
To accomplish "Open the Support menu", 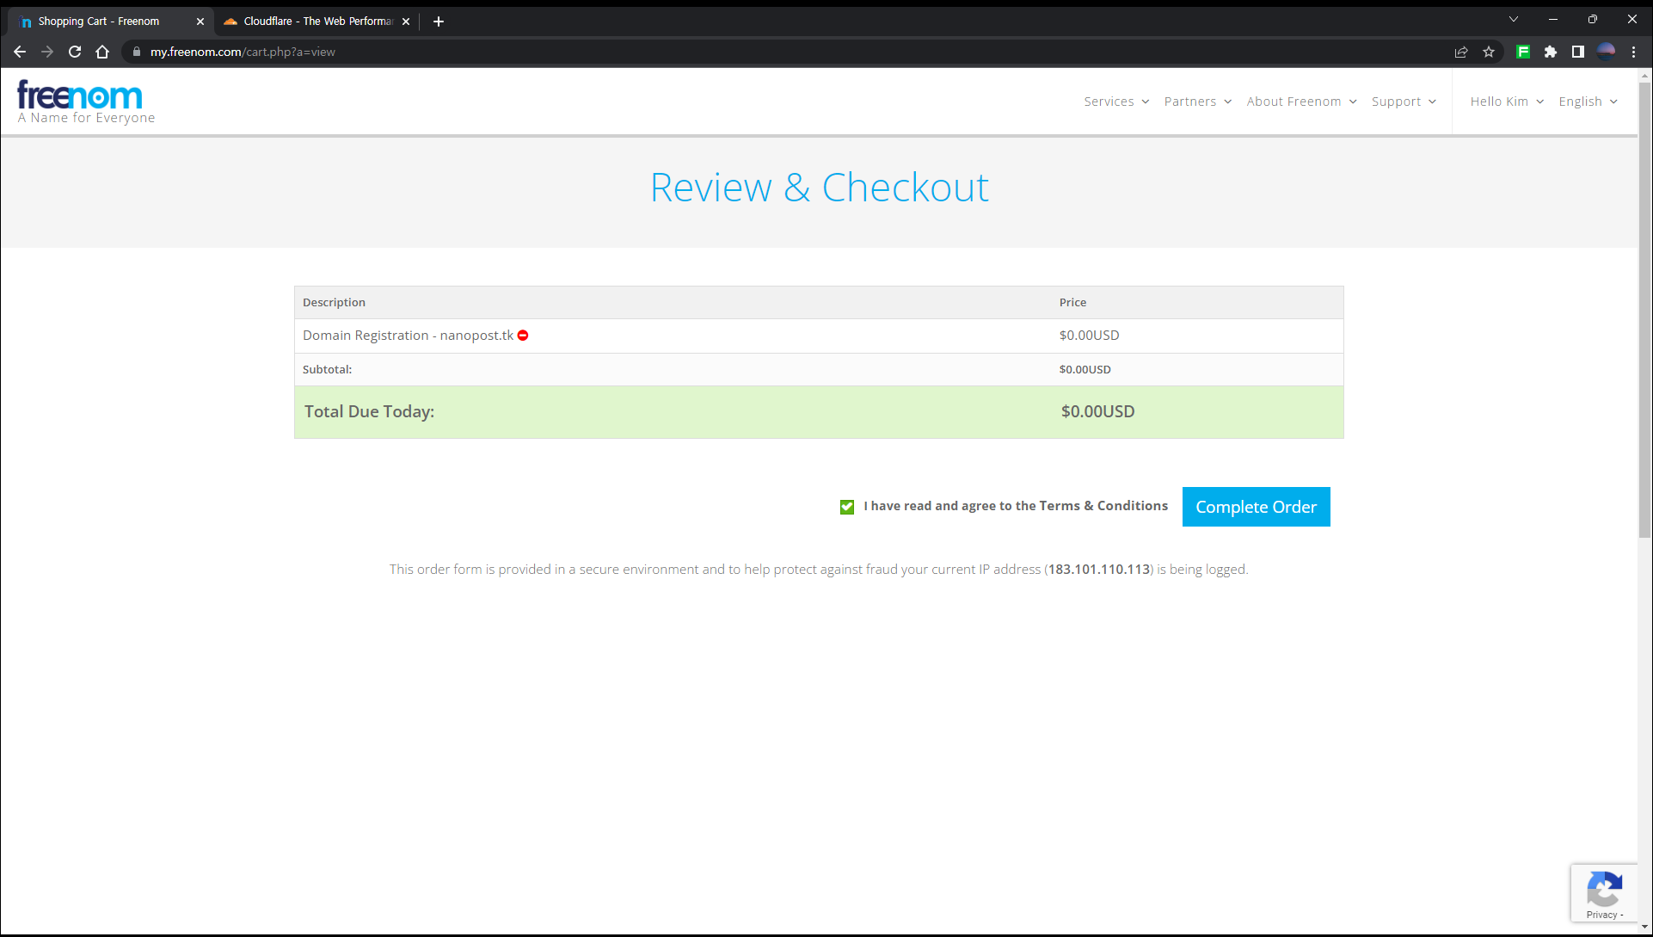I will (1403, 102).
